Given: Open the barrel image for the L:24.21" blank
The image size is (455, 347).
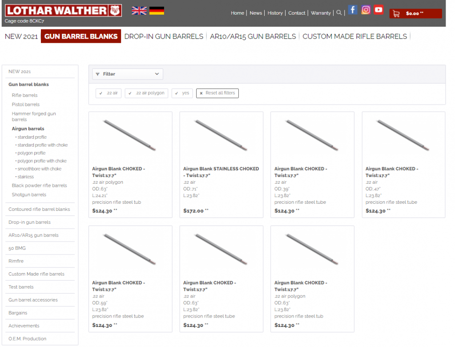Looking at the screenshot, I should coord(130,136).
